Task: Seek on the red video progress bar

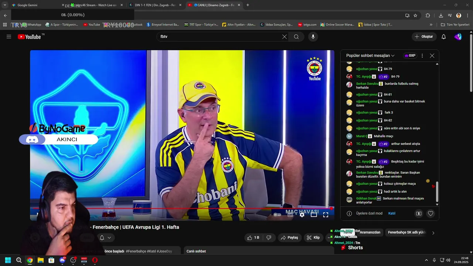Action: pos(182,209)
